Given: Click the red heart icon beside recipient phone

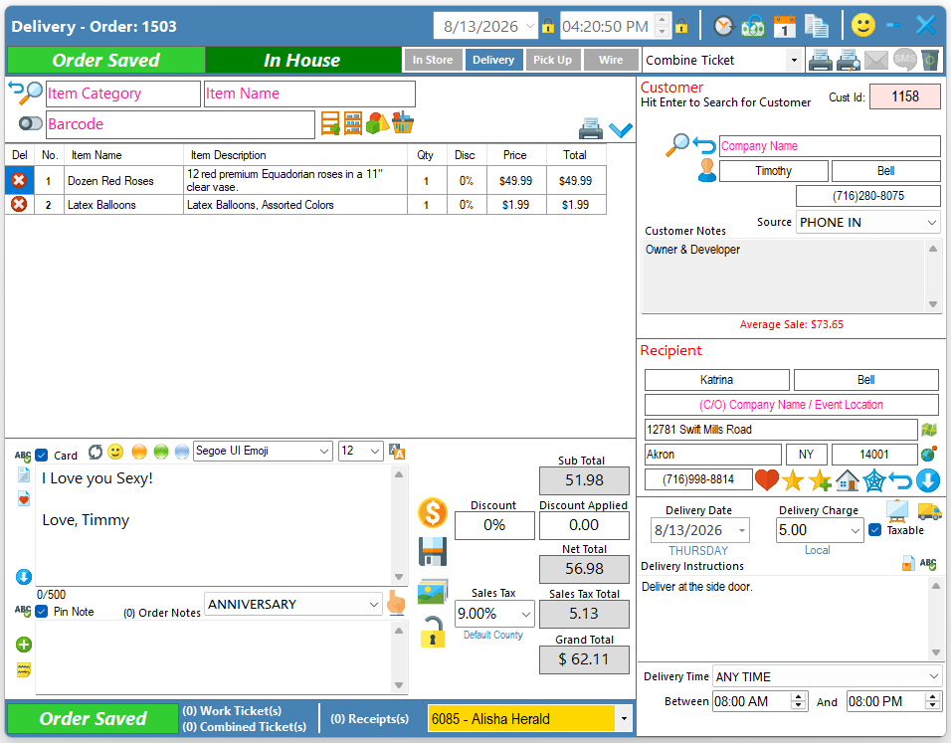Looking at the screenshot, I should click(x=767, y=479).
